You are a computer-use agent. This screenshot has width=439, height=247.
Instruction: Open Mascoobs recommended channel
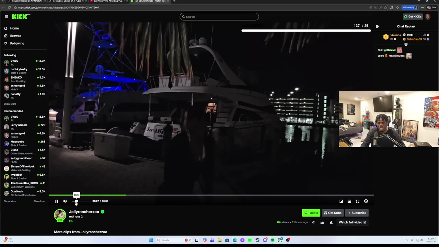coord(24,143)
